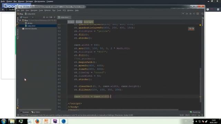Click the Код folder in navigation bar
Image resolution: width=221 pixels, height=124 pixels.
20,14
